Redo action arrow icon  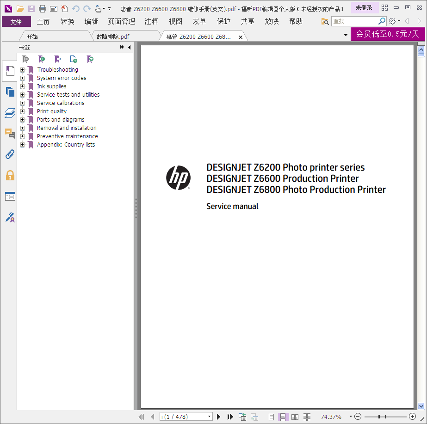pyautogui.click(x=87, y=9)
